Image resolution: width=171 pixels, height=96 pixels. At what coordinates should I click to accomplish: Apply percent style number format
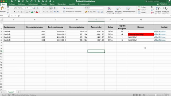coord(91,12)
